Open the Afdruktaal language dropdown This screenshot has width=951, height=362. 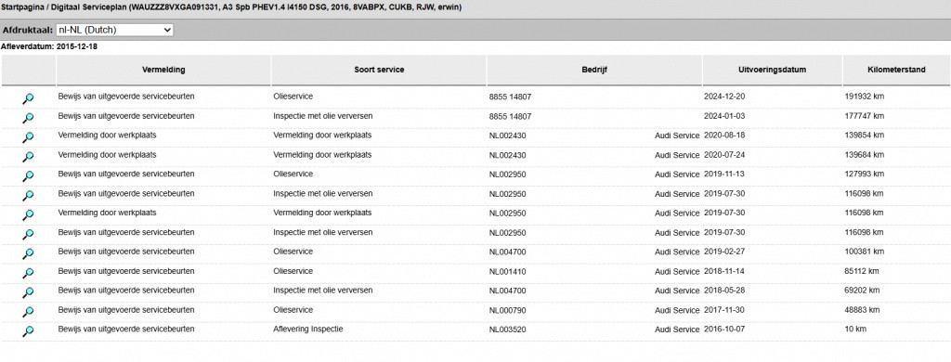click(x=114, y=30)
